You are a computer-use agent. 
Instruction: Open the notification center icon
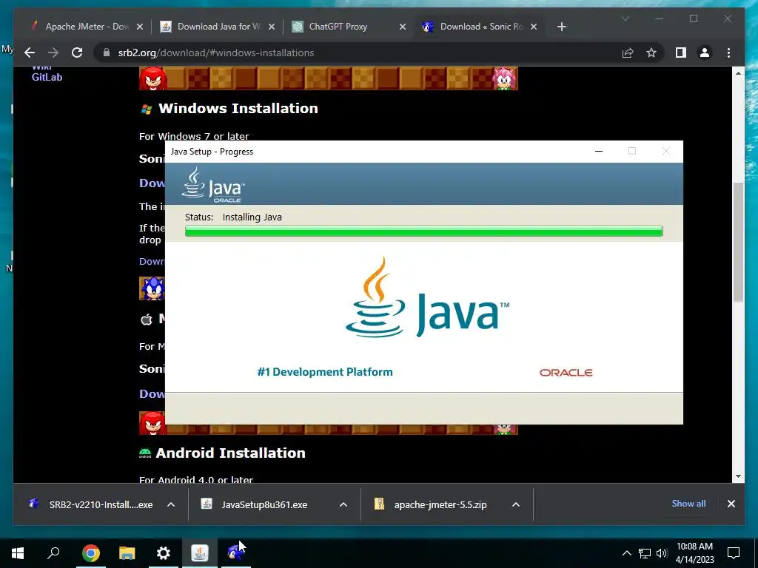click(x=734, y=553)
